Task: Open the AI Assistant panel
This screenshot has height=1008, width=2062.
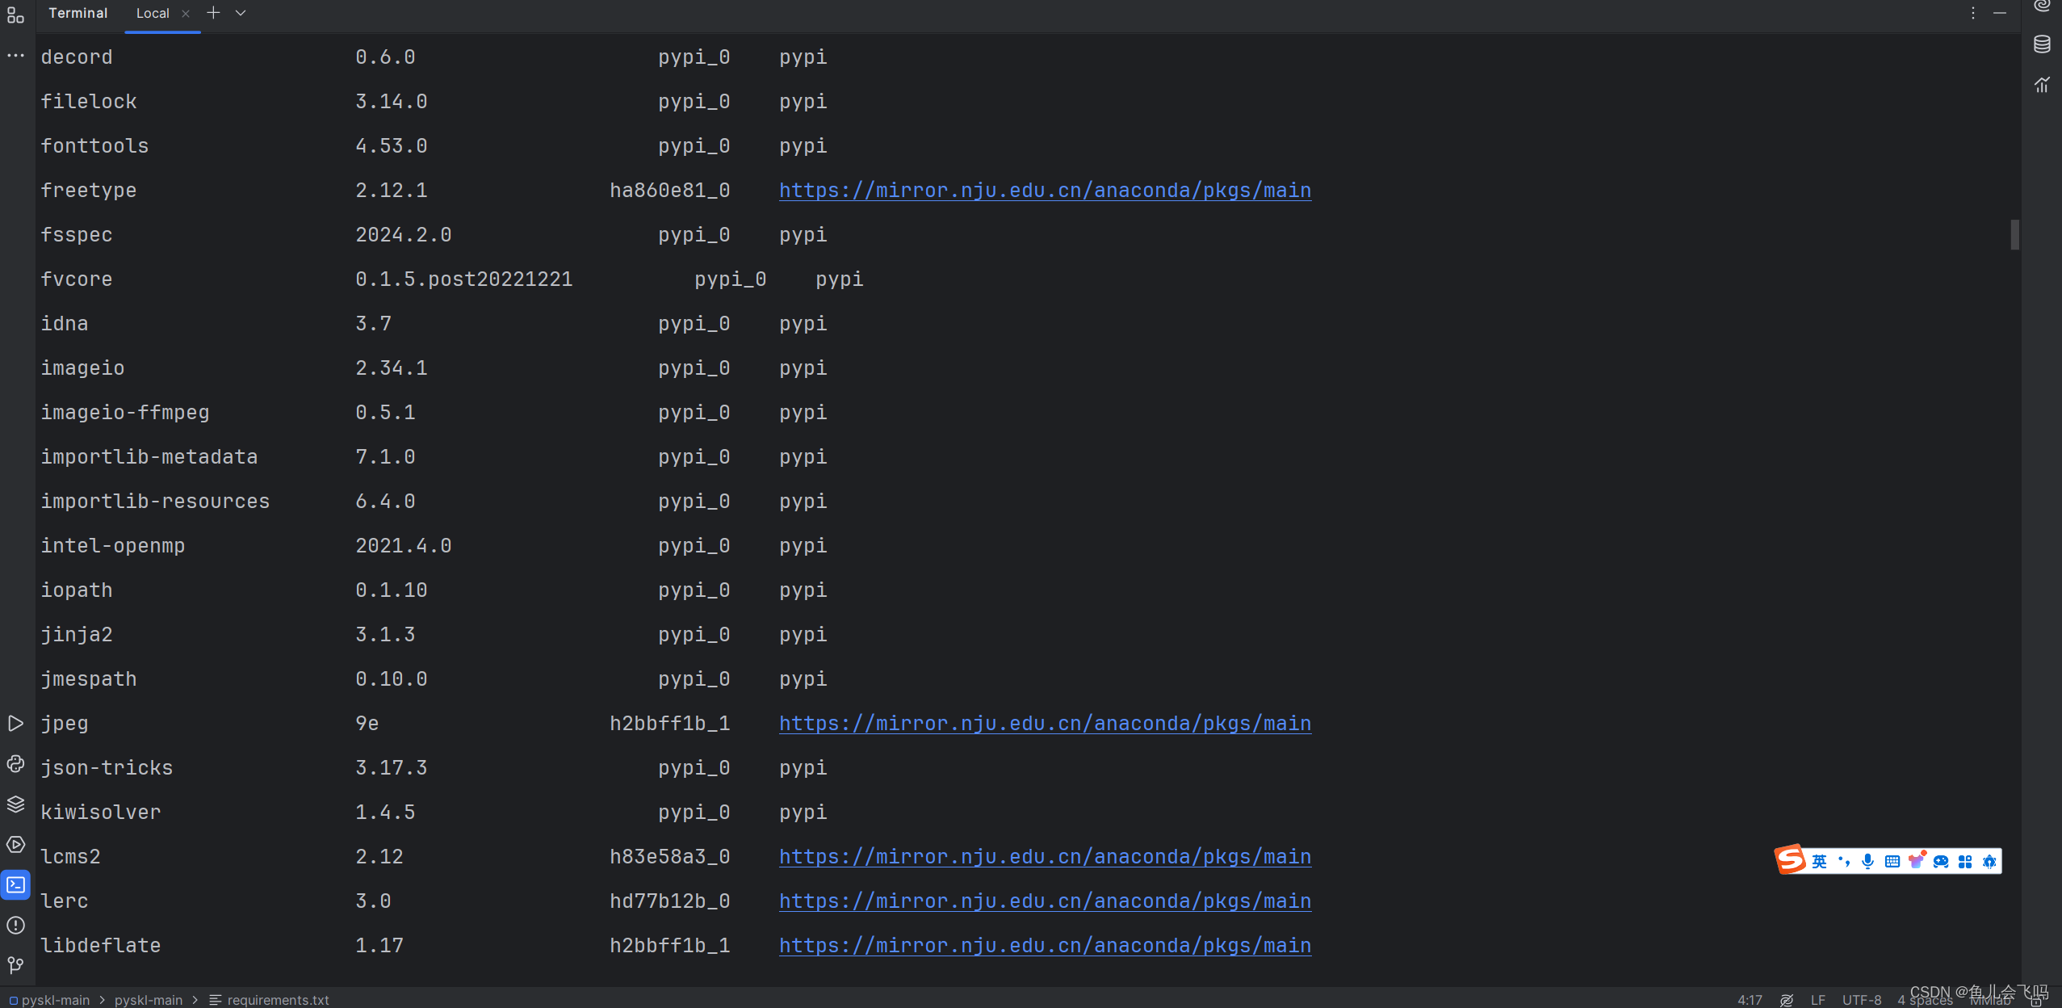Action: point(2043,6)
